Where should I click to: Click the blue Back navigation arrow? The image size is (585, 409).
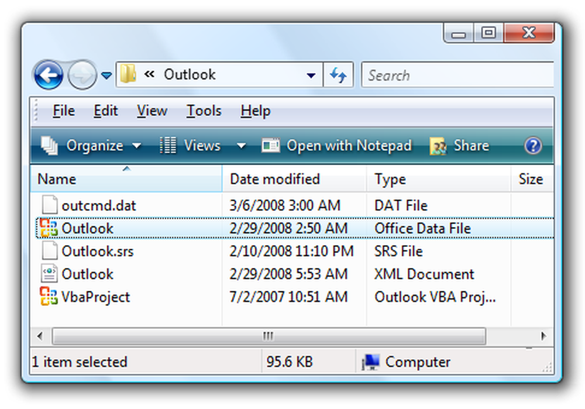tap(48, 75)
